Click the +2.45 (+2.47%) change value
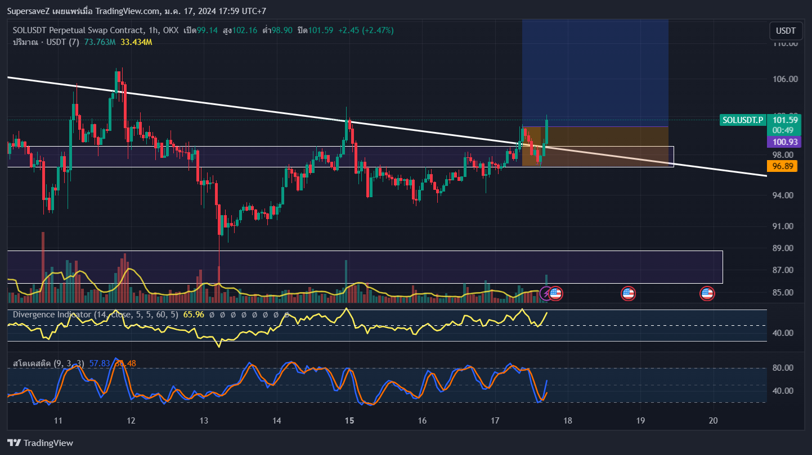Image resolution: width=812 pixels, height=455 pixels. tap(366, 30)
